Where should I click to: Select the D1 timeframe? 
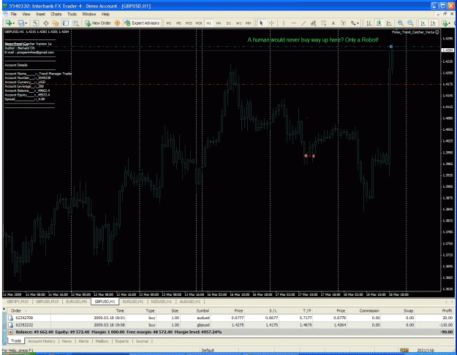pos(228,23)
